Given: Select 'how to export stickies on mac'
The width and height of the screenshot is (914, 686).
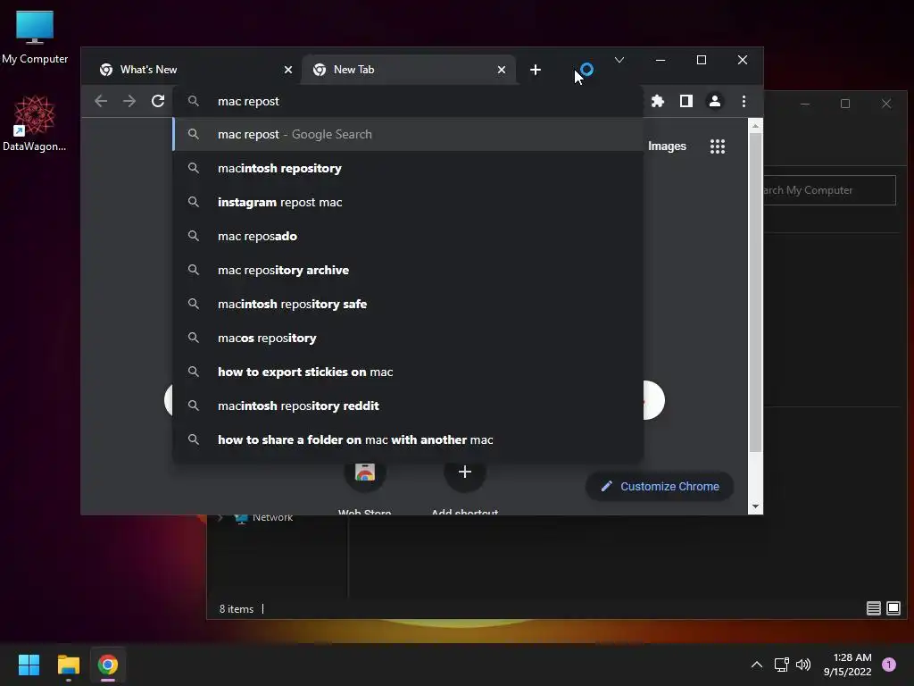Looking at the screenshot, I should tap(408, 372).
